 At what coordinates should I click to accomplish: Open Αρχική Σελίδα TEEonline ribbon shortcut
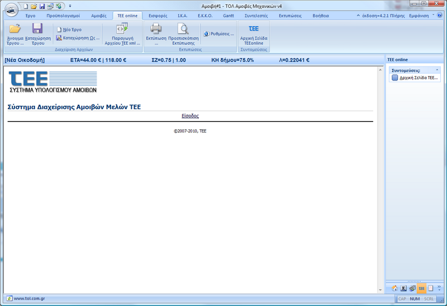[x=253, y=29]
